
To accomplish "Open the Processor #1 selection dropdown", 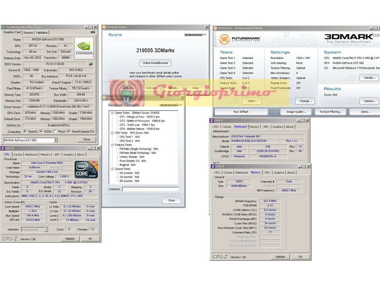I will click(46, 229).
